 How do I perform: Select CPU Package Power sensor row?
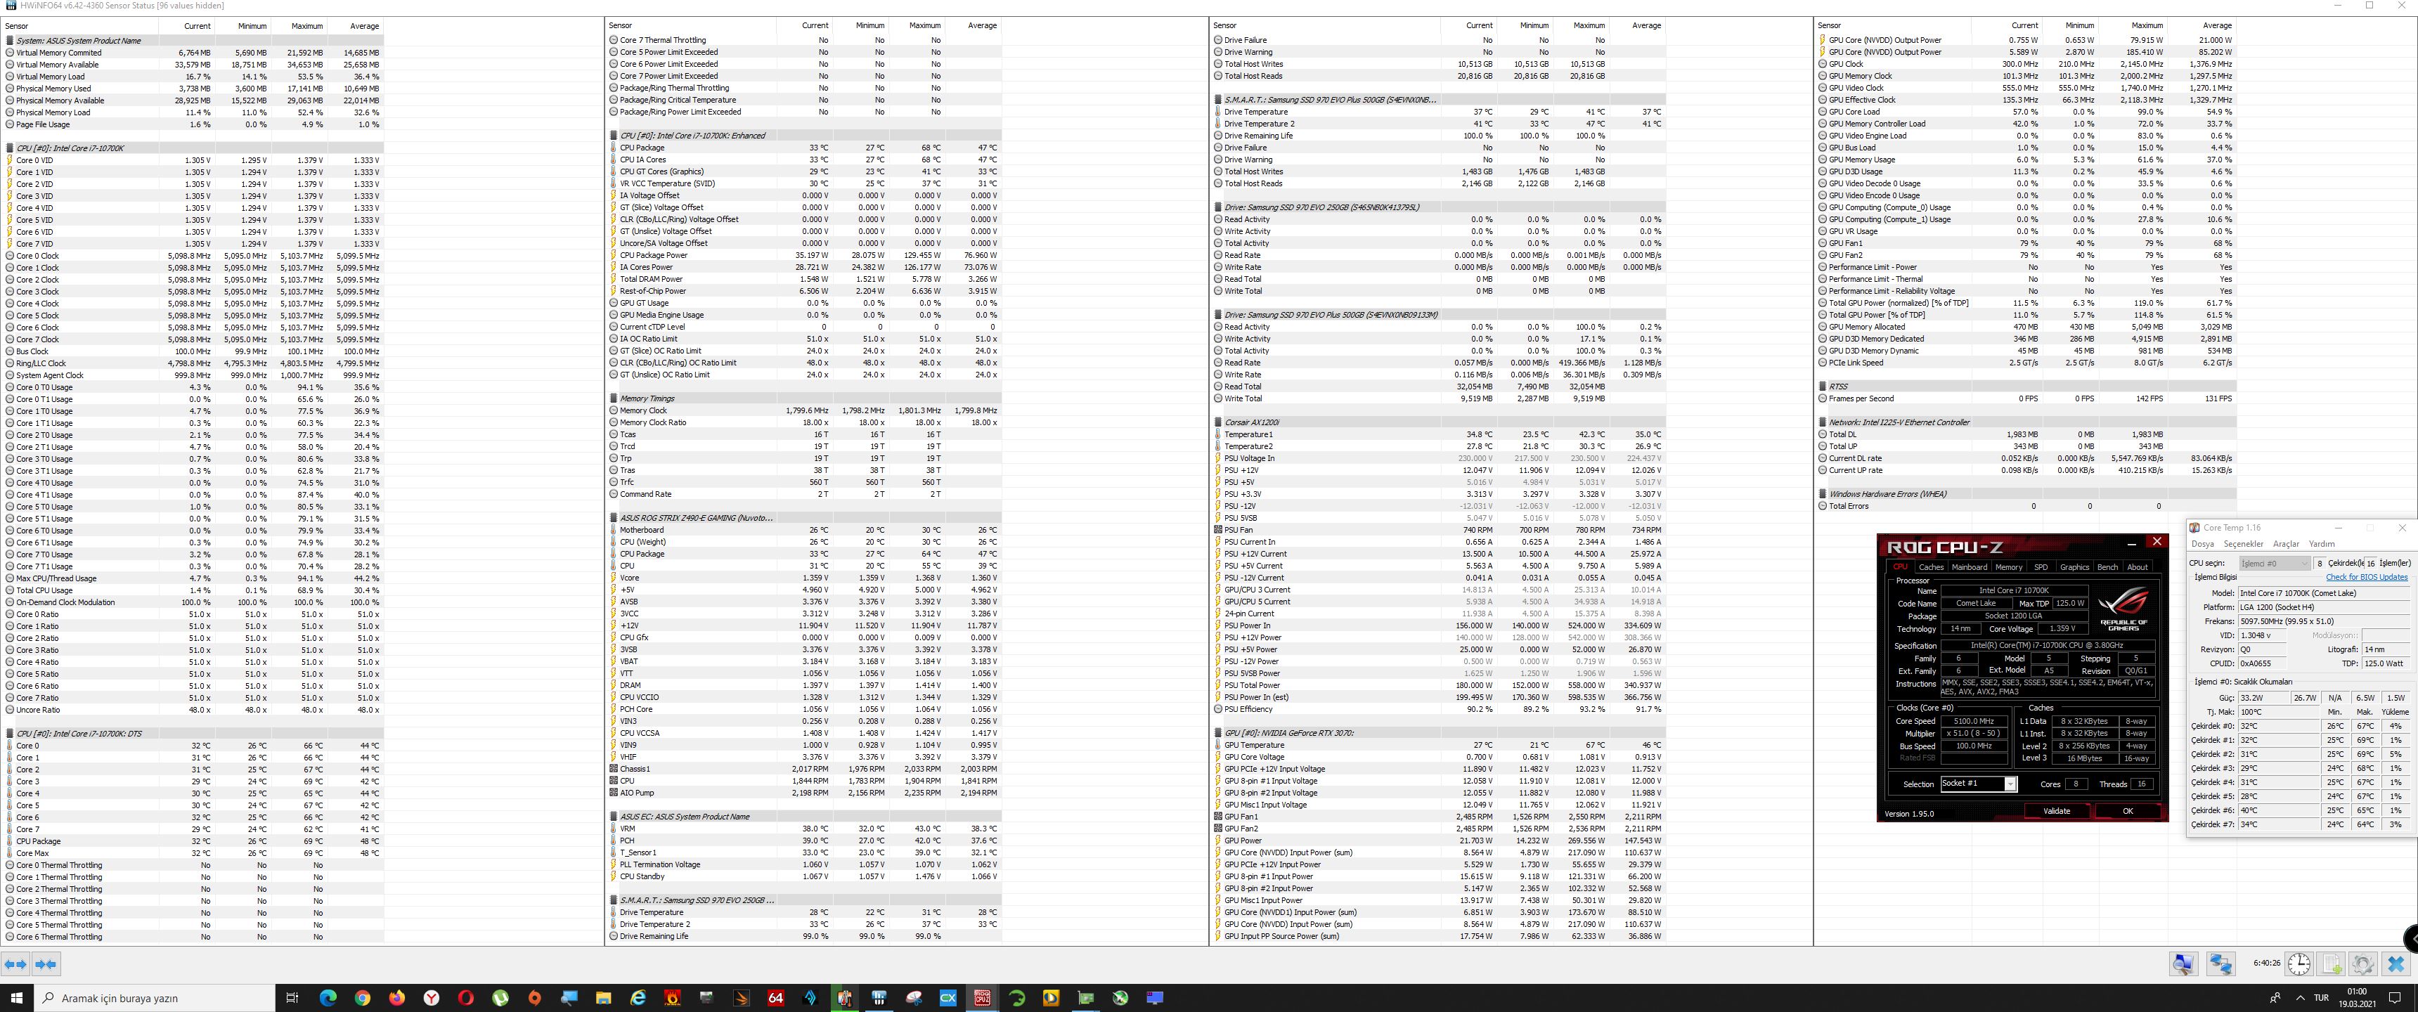click(x=804, y=255)
